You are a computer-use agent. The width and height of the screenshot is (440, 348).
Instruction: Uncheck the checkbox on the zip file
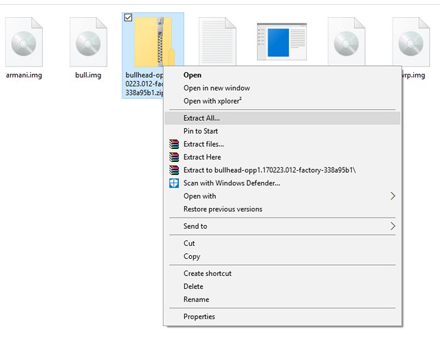point(129,18)
